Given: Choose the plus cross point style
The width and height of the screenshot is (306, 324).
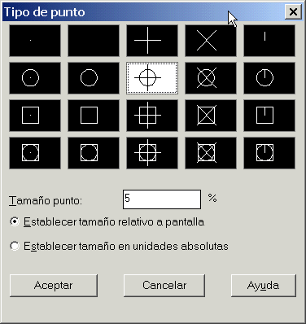Looking at the screenshot, I should [152, 41].
